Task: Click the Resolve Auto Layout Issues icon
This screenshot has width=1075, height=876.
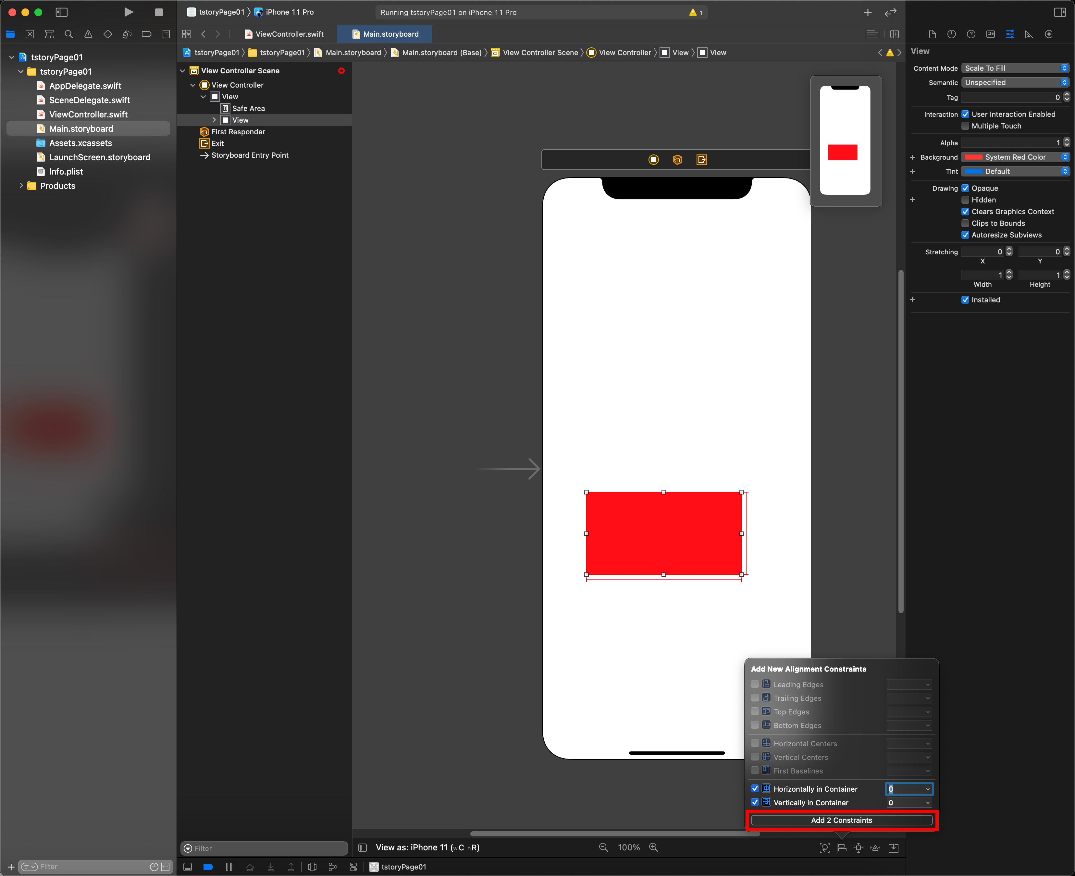Action: pyautogui.click(x=876, y=848)
